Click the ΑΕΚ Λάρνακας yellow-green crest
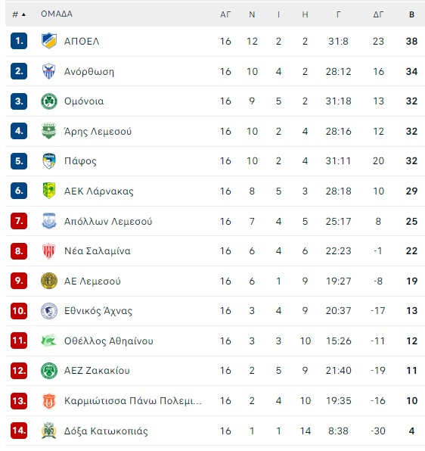 [x=49, y=191]
